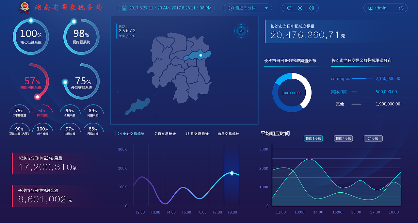Pan the map up with compass arrow

[241, 25]
